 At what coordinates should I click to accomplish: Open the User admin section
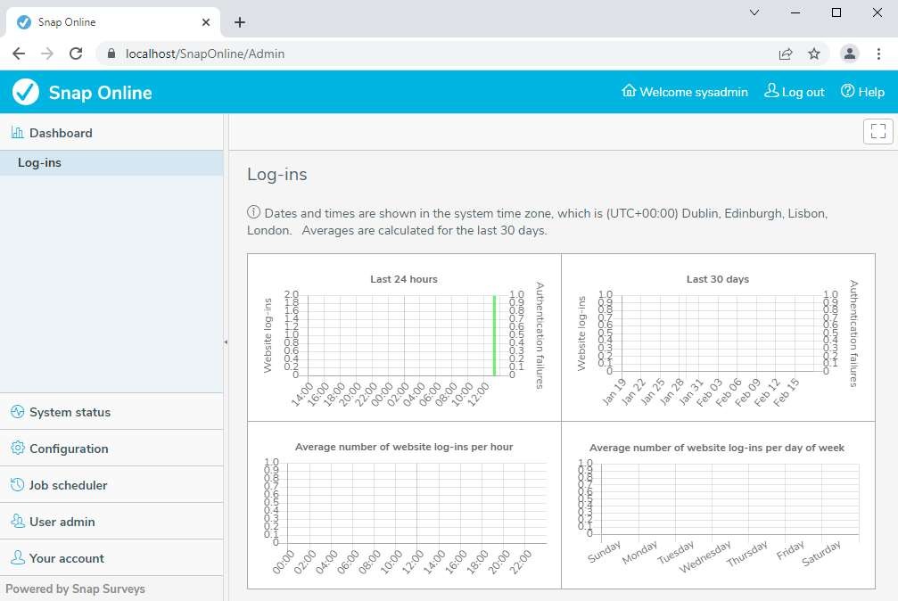62,522
